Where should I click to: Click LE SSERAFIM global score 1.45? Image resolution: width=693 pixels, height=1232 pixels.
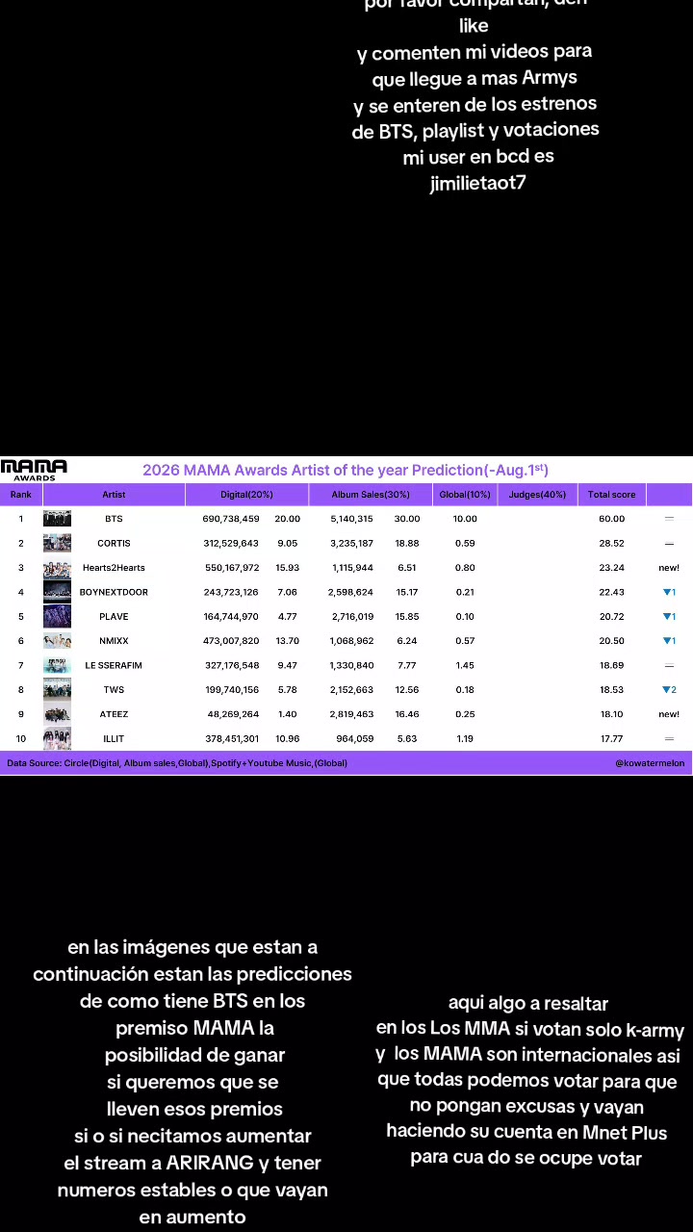pos(465,666)
